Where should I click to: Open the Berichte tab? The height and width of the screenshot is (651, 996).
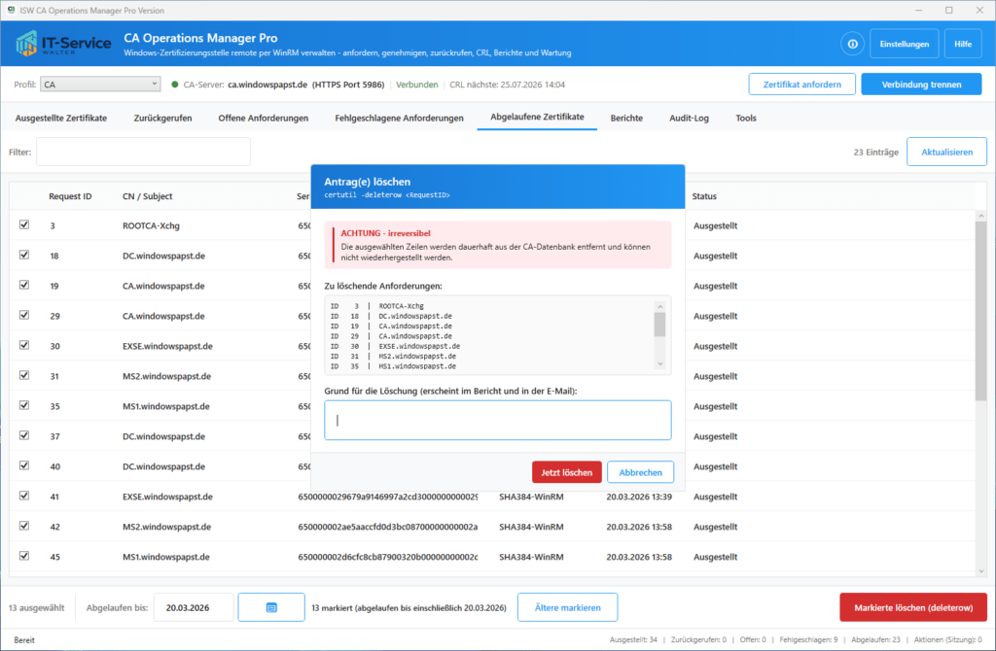[626, 118]
